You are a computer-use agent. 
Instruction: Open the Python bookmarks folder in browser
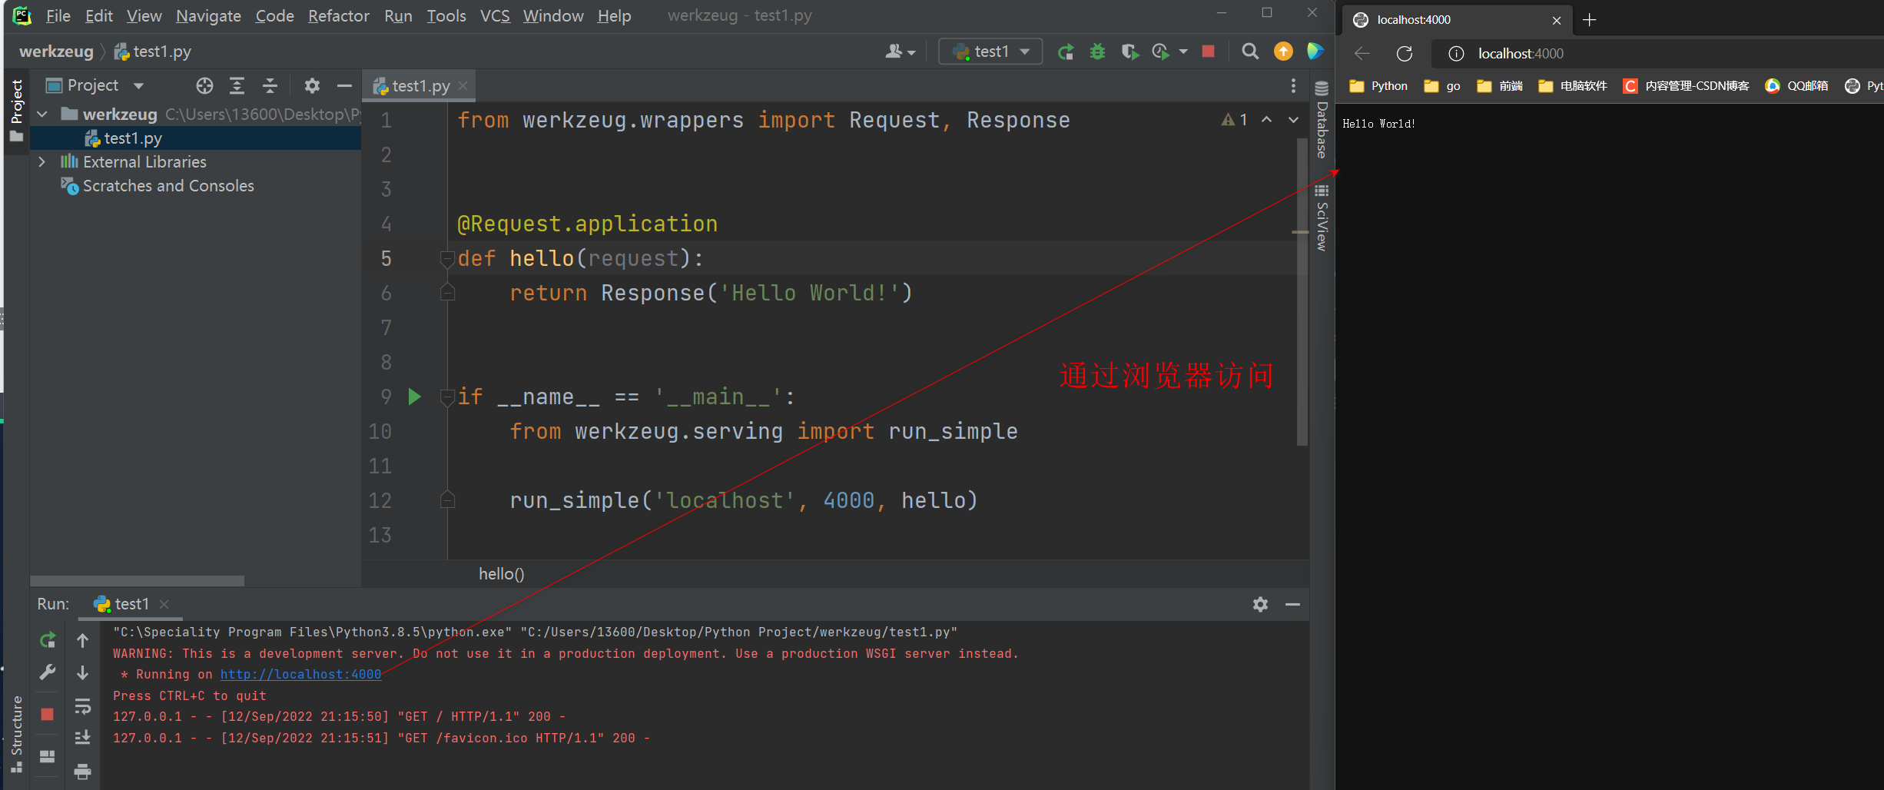tap(1378, 86)
